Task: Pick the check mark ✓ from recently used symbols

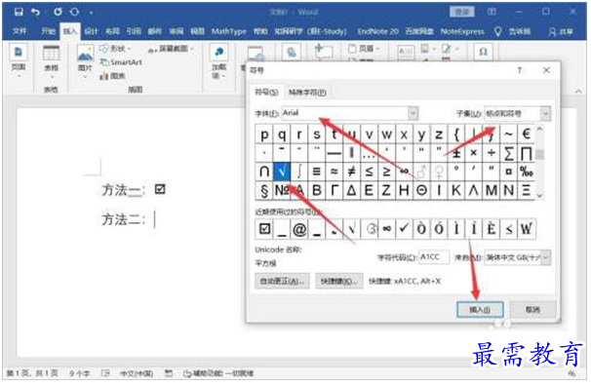Action: [404, 229]
